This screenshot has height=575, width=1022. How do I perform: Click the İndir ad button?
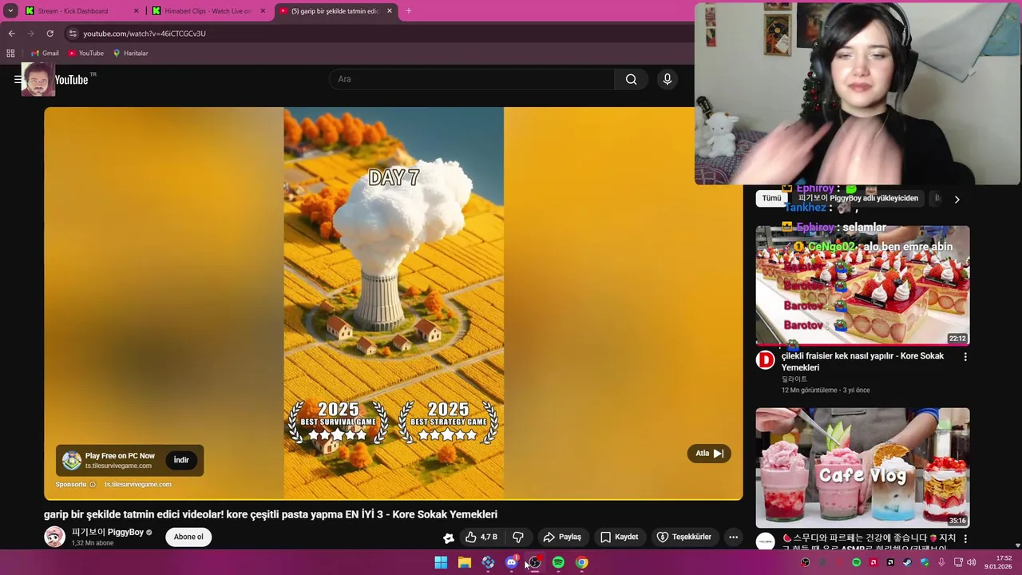point(181,460)
